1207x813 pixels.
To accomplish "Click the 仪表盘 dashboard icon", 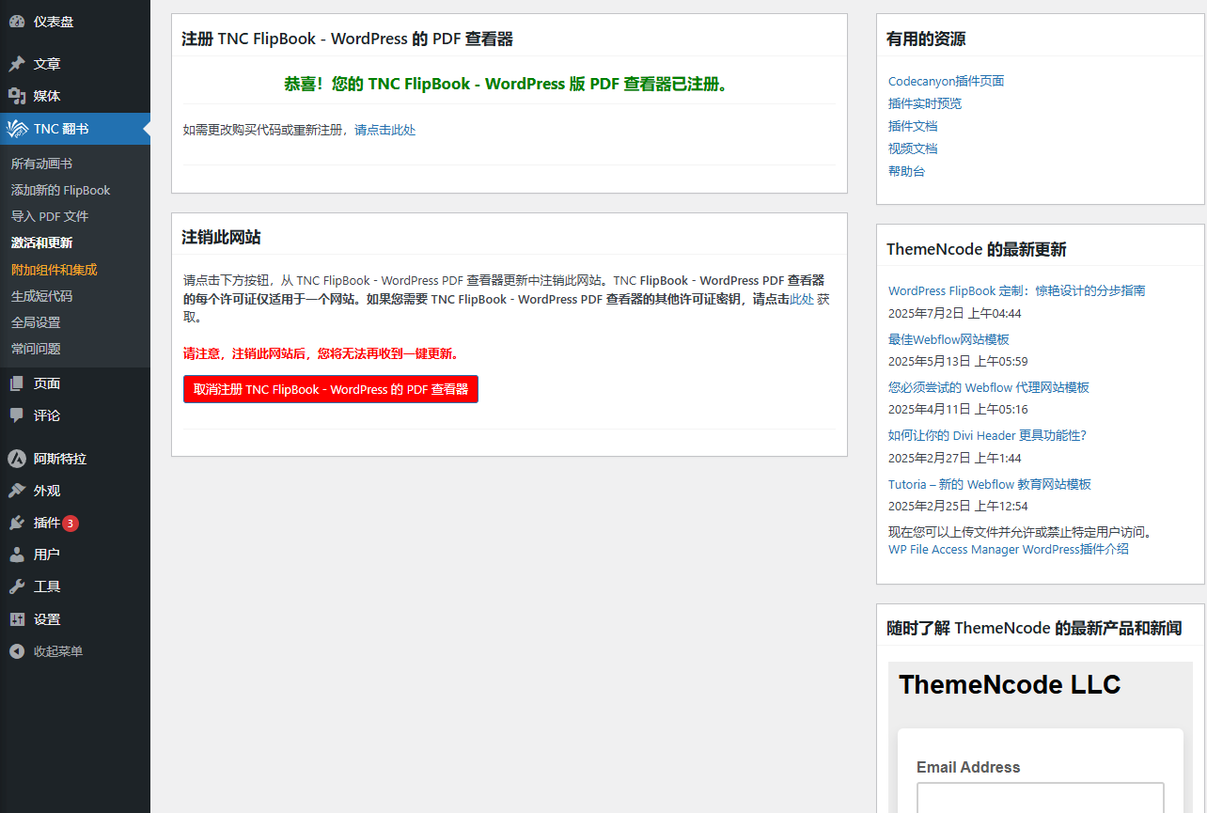I will (x=17, y=22).
